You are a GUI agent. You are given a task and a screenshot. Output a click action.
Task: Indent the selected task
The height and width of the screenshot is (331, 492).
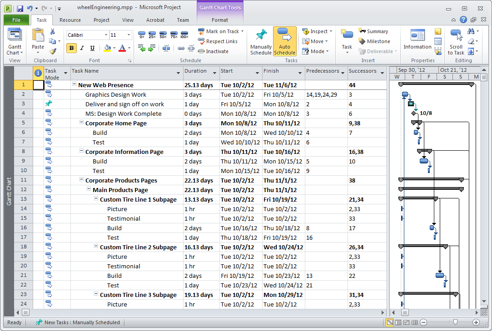coord(152,48)
